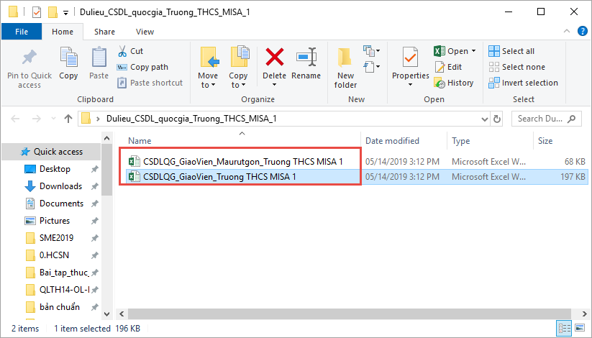Go forward with the forward arrow
The image size is (592, 338).
click(36, 119)
